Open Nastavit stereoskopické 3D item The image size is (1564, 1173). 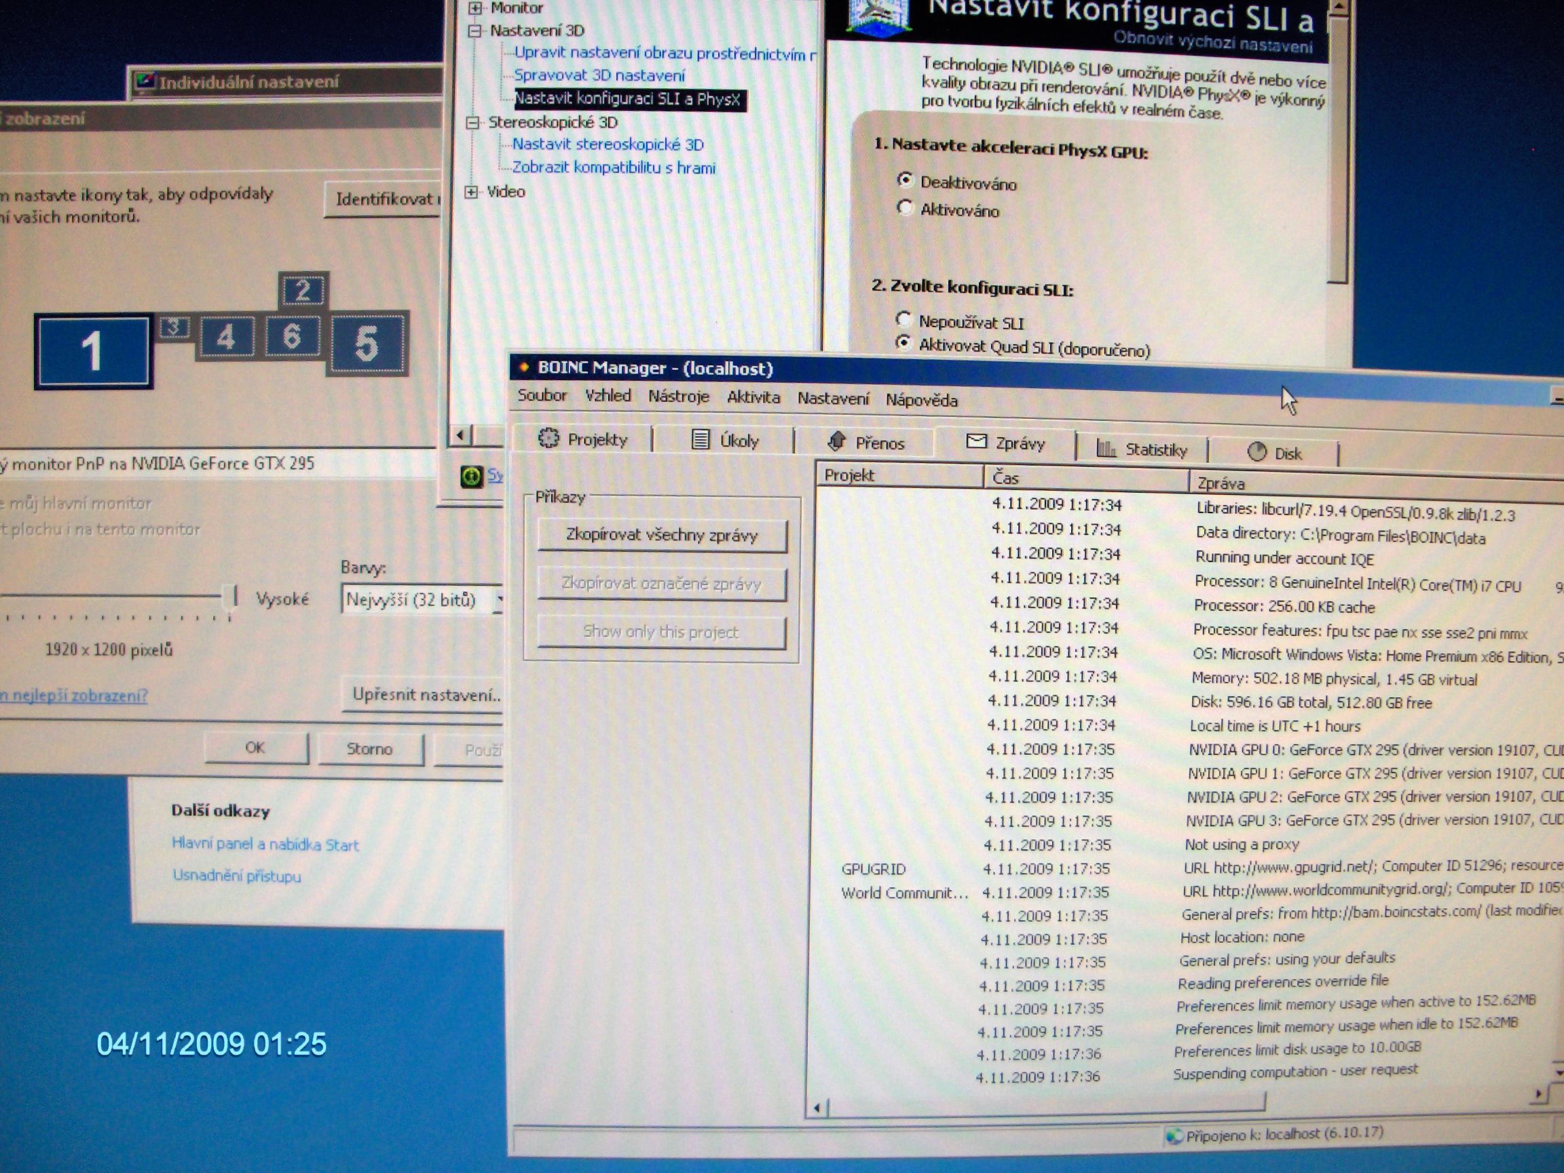click(608, 144)
